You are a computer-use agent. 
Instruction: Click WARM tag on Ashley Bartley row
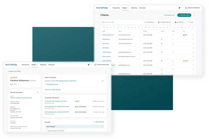(x=186, y=61)
